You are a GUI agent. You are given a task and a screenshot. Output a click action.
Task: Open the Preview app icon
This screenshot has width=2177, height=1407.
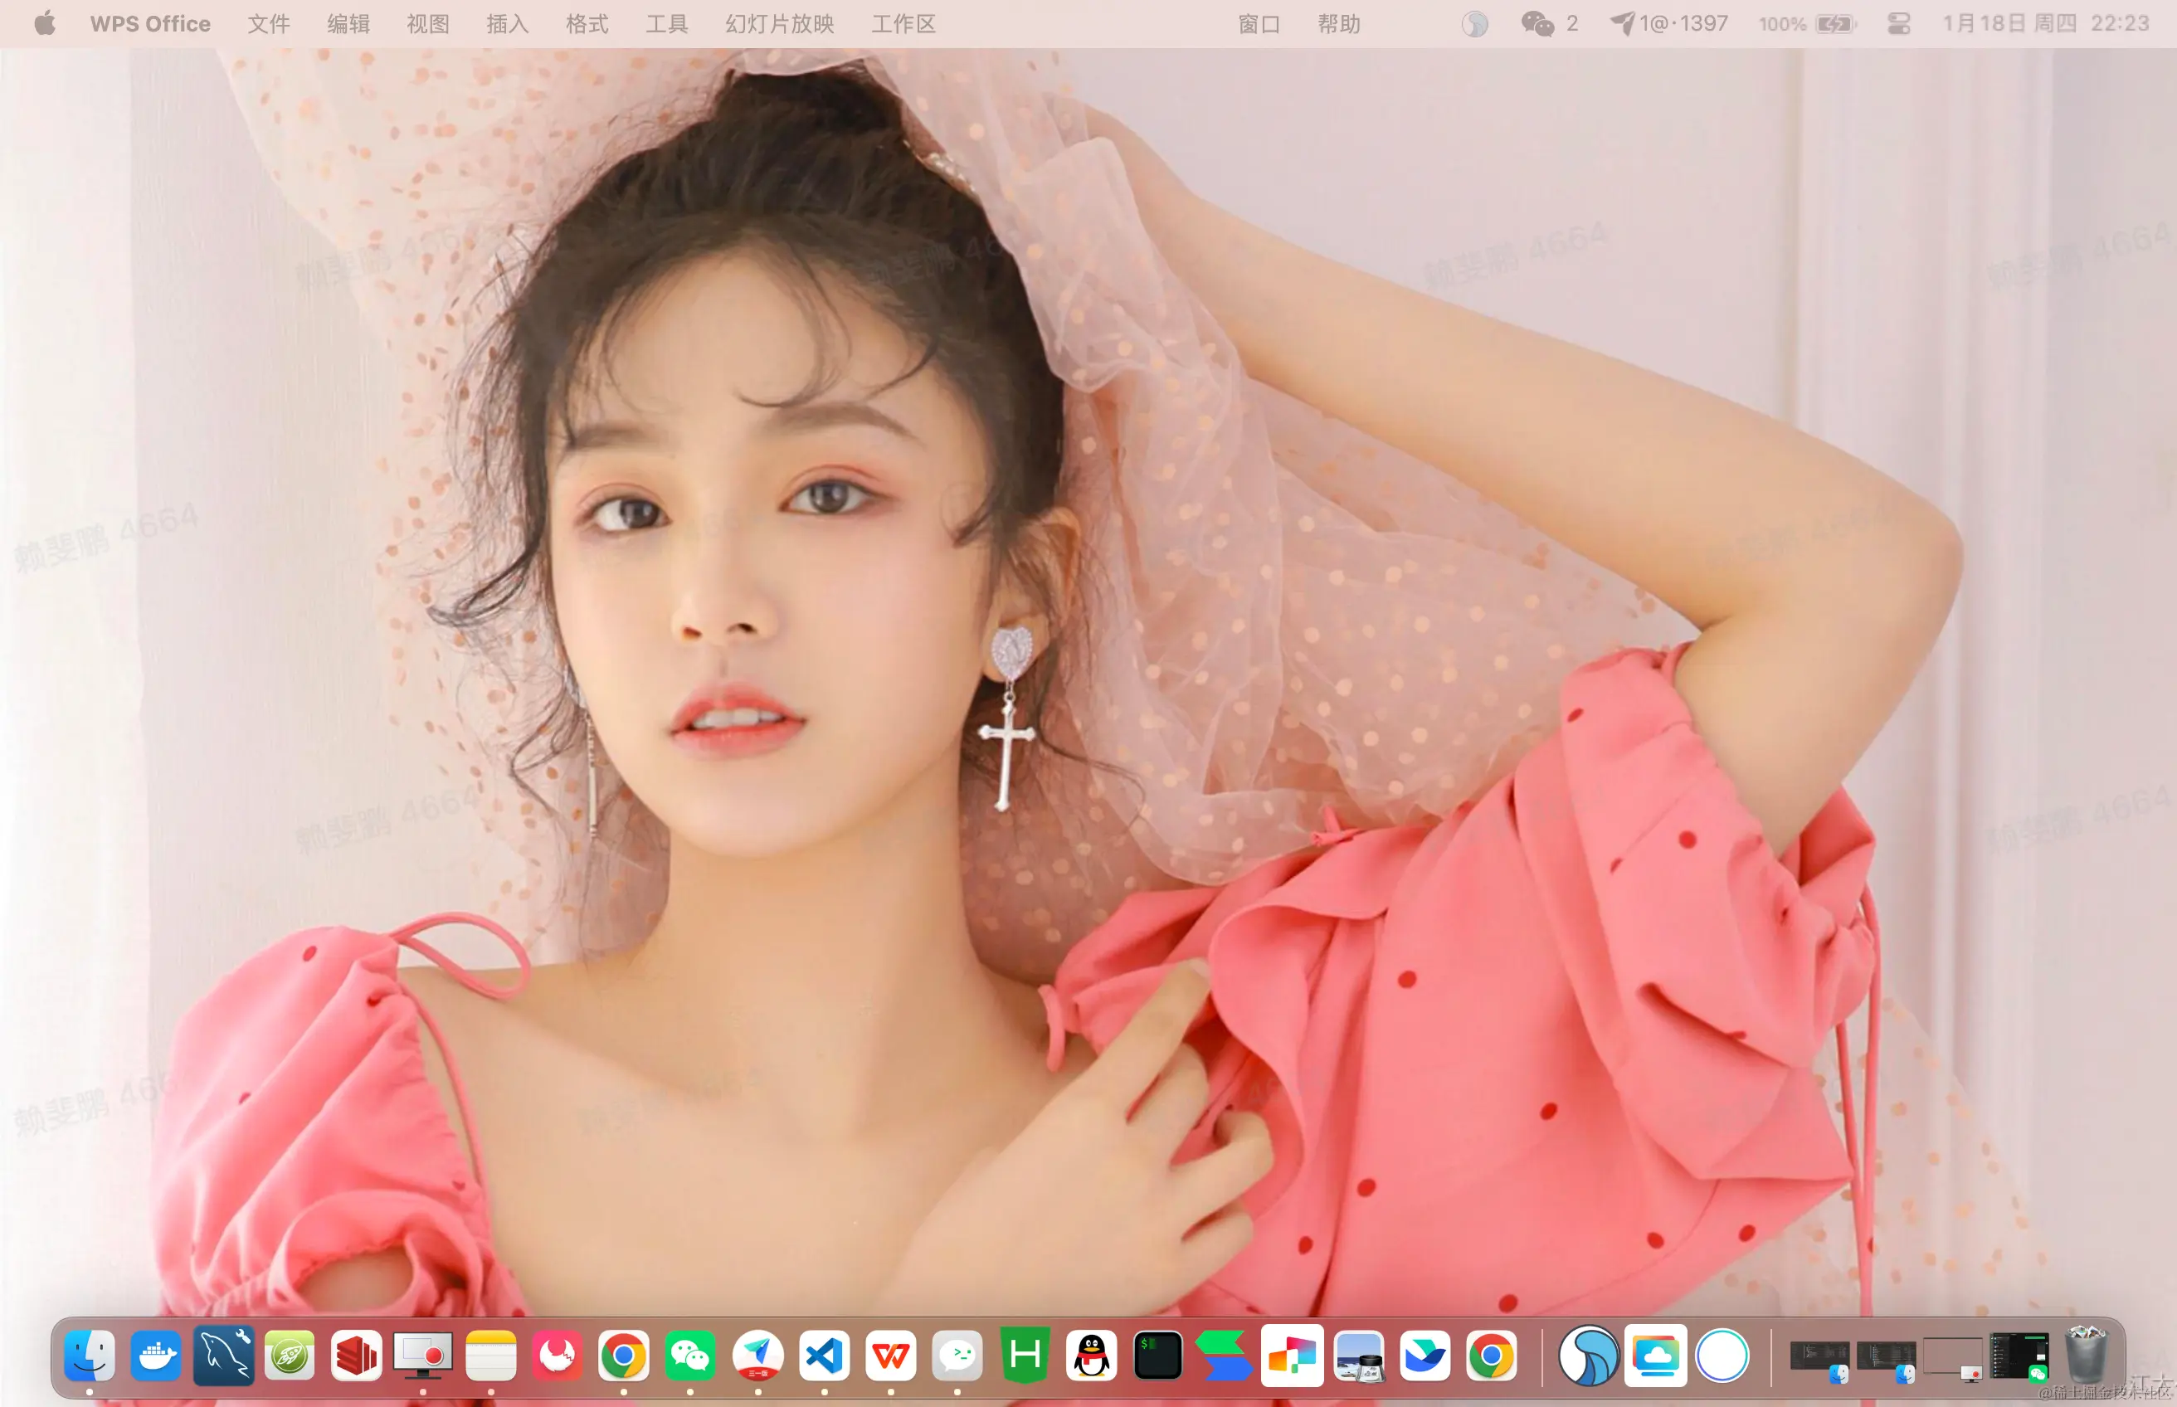pos(1358,1356)
